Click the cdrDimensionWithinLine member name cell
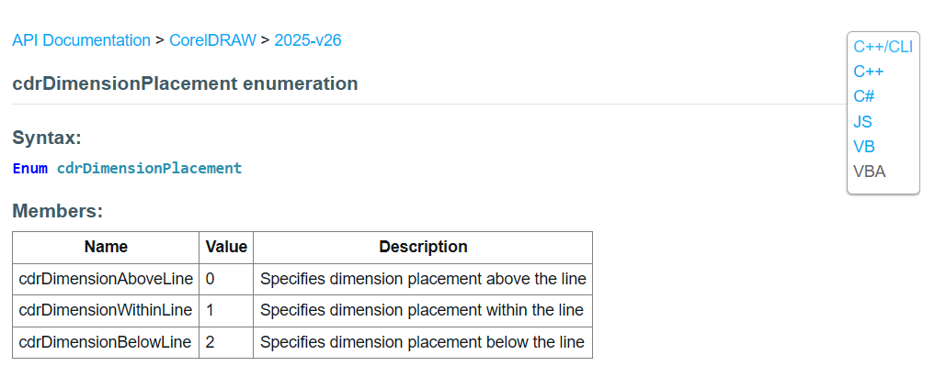935x366 pixels. pyautogui.click(x=106, y=311)
